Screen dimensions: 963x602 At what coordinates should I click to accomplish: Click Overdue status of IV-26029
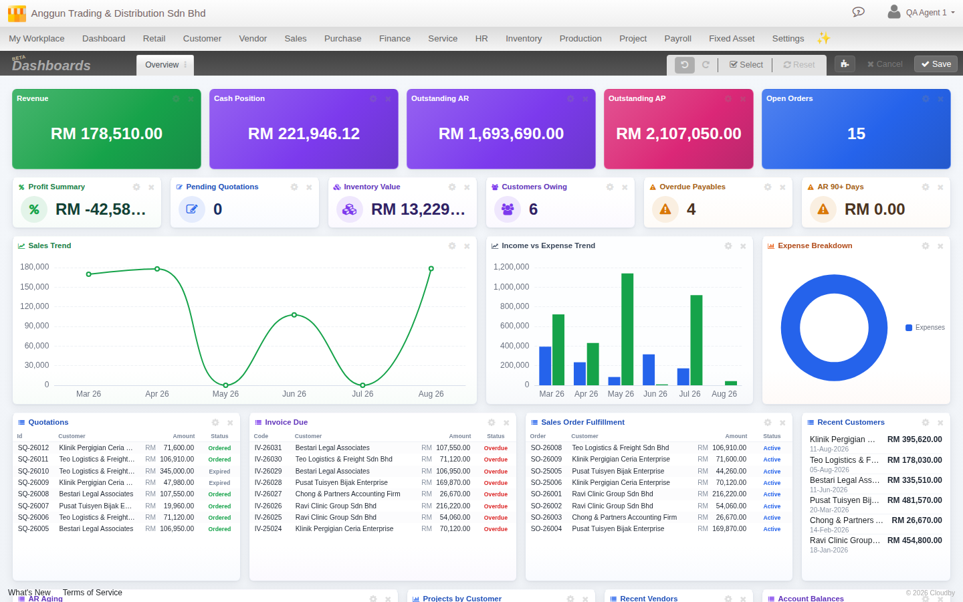(496, 472)
